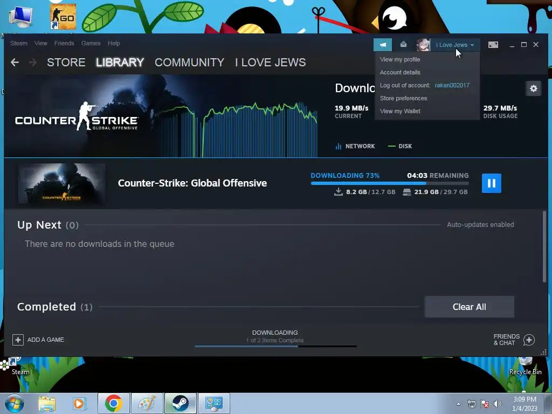Pause the Counter-Strike download
The height and width of the screenshot is (414, 552).
click(x=492, y=183)
